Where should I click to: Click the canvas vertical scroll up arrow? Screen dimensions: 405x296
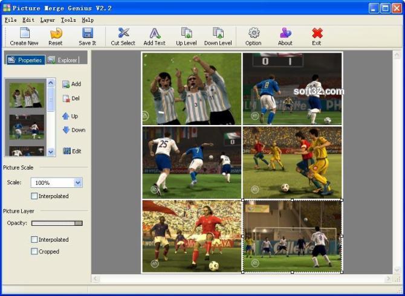(x=397, y=55)
